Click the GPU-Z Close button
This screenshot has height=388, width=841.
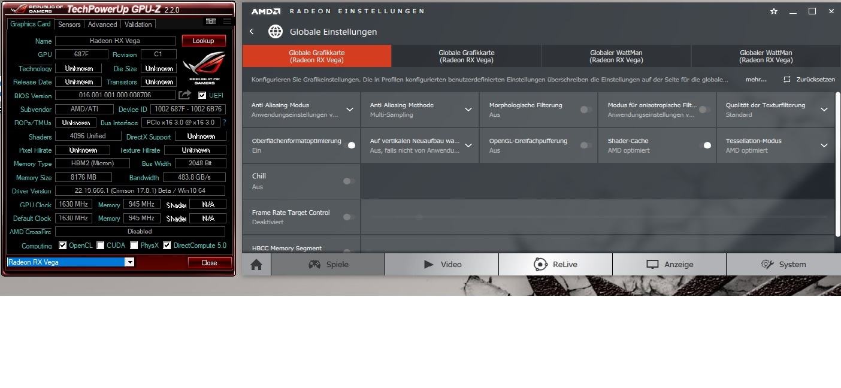209,262
